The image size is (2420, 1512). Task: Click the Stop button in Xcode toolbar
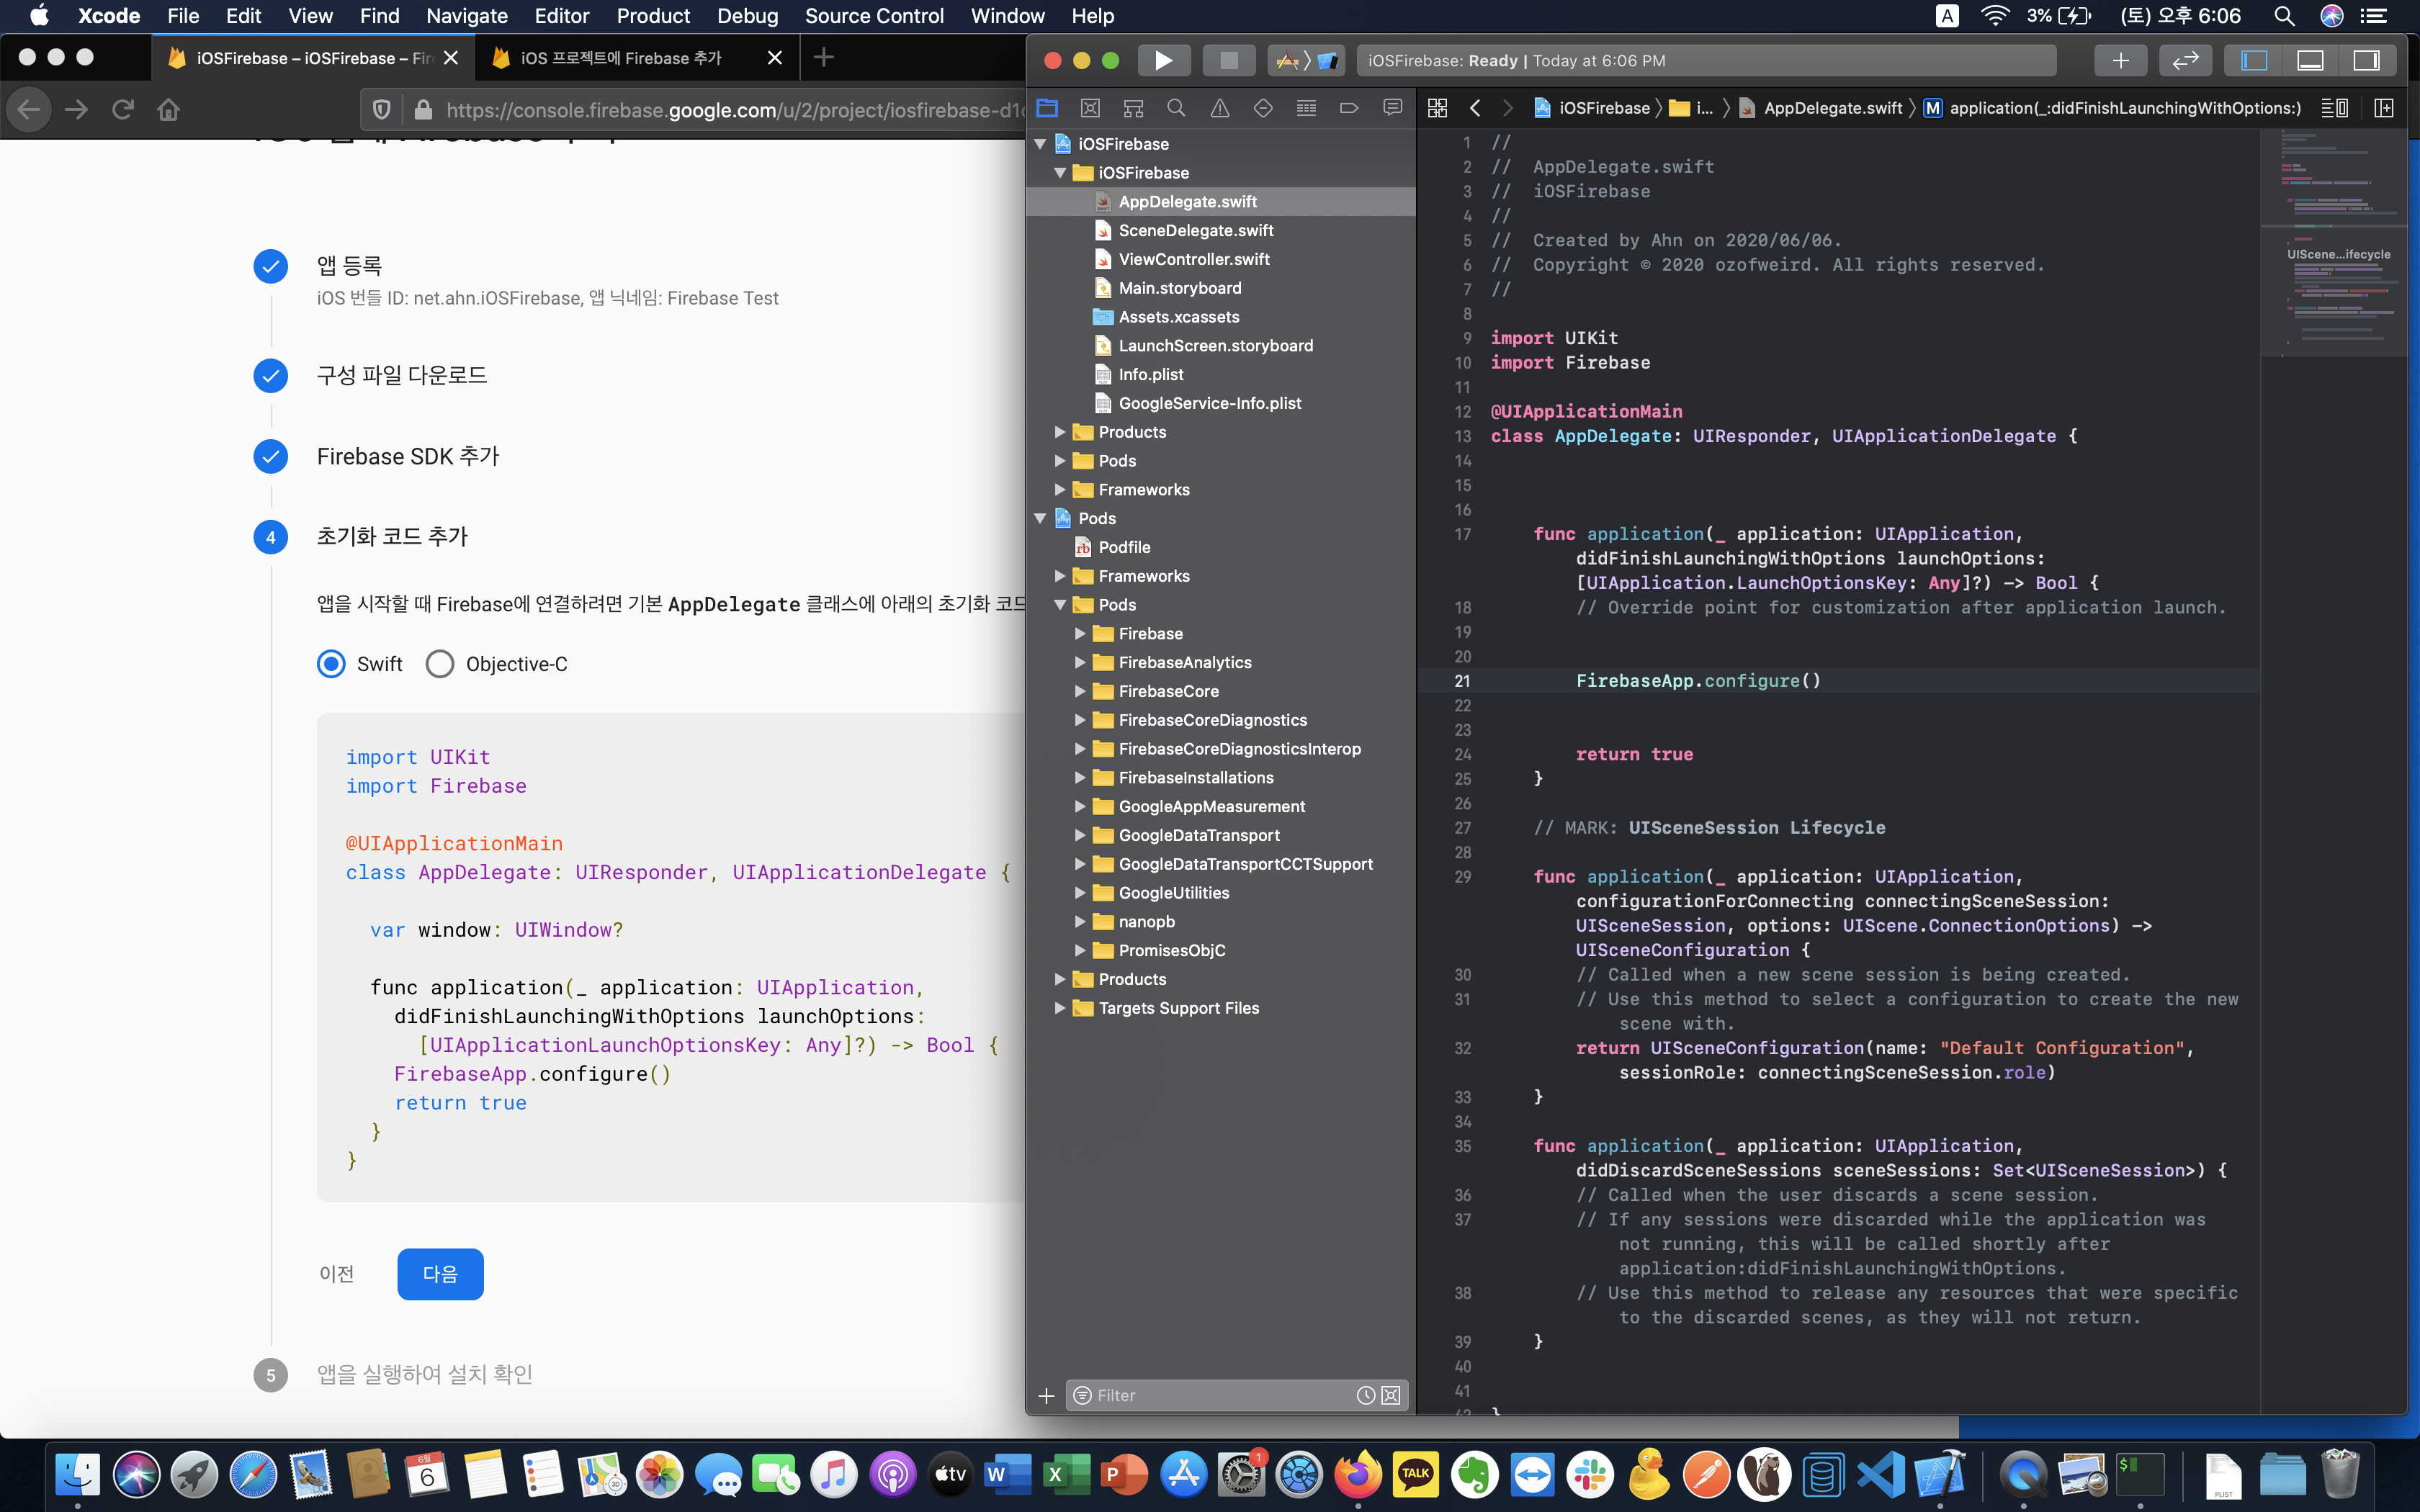1228,60
